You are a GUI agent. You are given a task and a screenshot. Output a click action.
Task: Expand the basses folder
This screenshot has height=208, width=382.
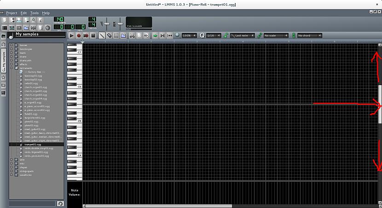[x=11, y=45]
